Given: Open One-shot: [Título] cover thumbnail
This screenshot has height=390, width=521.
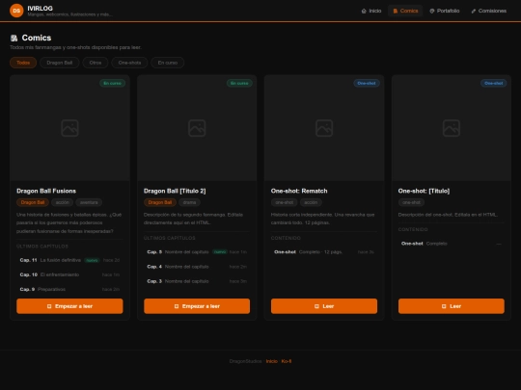Looking at the screenshot, I should click(x=452, y=128).
